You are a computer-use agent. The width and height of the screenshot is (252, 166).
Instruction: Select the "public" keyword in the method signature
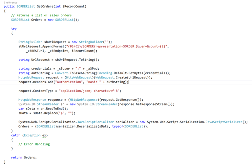click(9, 6)
